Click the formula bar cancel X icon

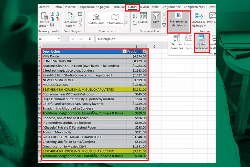(x=73, y=39)
